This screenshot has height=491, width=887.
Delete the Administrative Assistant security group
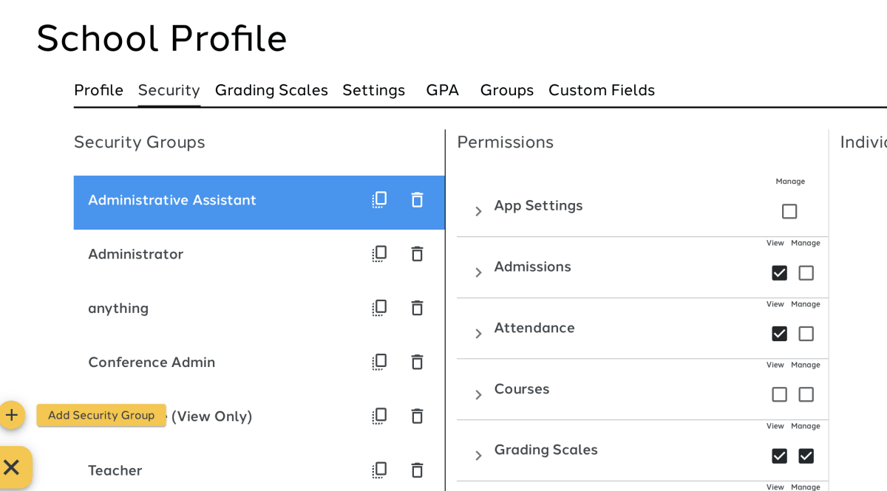(x=417, y=199)
